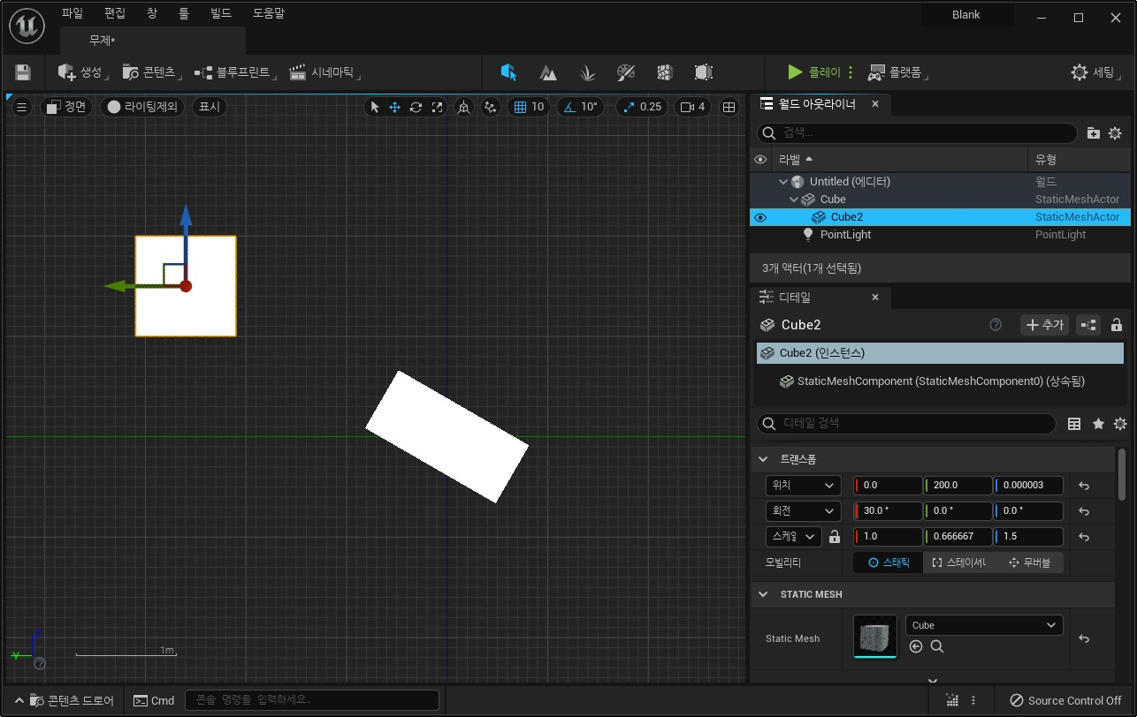Open the 툴 (Tools) menu

(x=184, y=14)
